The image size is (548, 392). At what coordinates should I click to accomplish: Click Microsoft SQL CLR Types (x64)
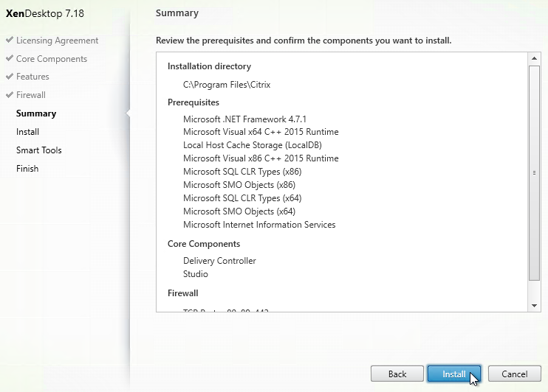click(242, 198)
